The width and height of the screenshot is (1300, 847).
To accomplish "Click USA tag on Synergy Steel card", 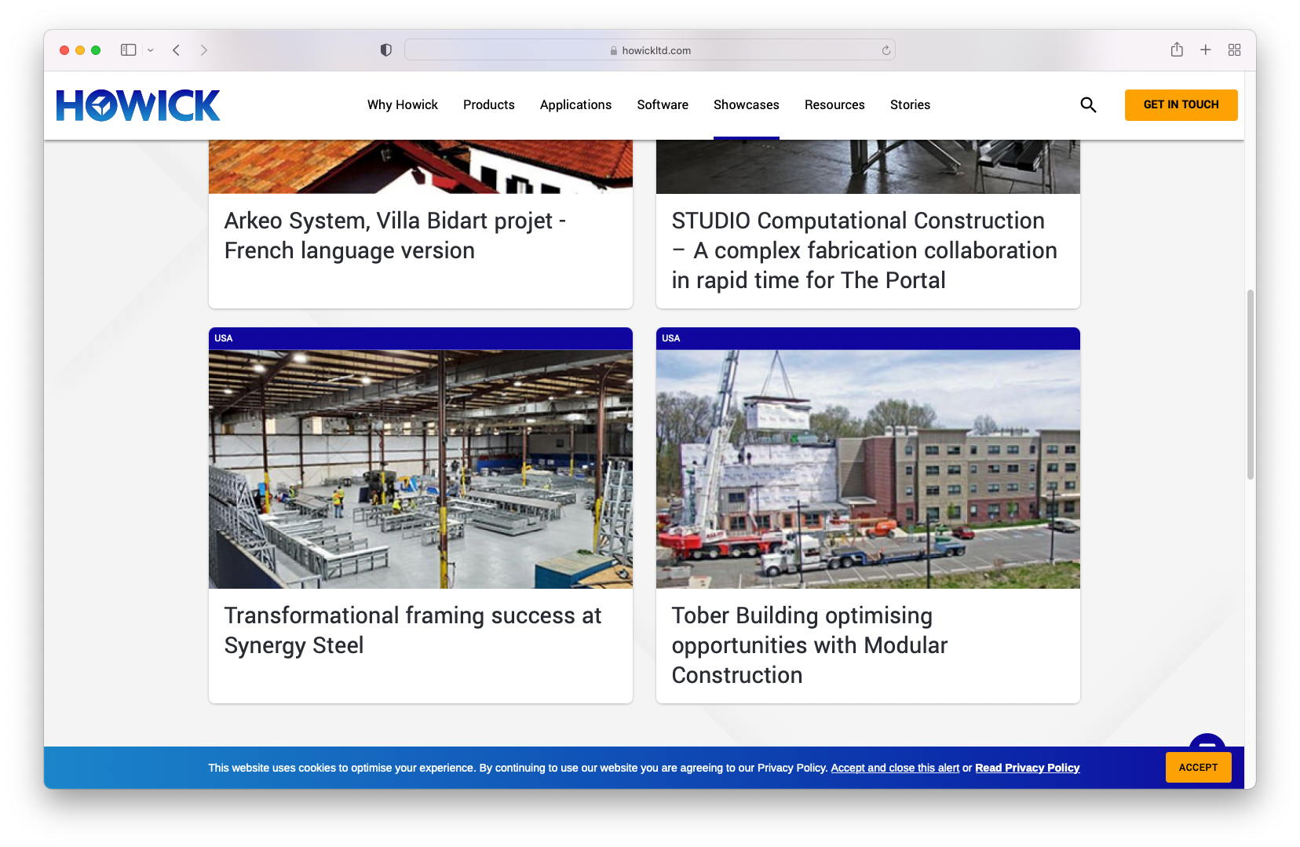I will (224, 338).
